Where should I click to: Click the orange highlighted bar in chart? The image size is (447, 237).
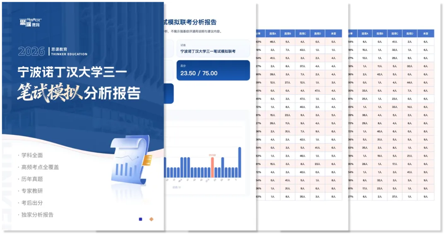(212, 167)
